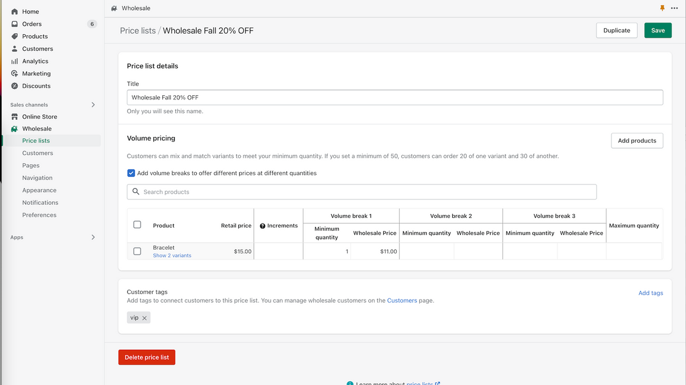Click the Wholesale icon in sidebar
The image size is (686, 385).
[x=14, y=129]
